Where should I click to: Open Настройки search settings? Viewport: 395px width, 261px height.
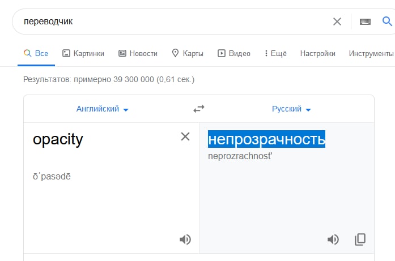click(x=317, y=54)
